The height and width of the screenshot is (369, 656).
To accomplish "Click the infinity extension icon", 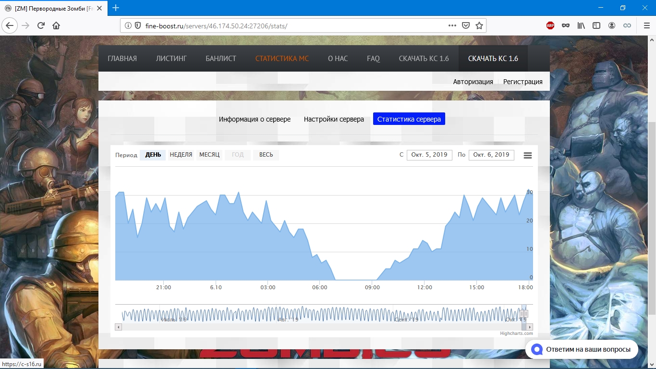I will point(627,25).
